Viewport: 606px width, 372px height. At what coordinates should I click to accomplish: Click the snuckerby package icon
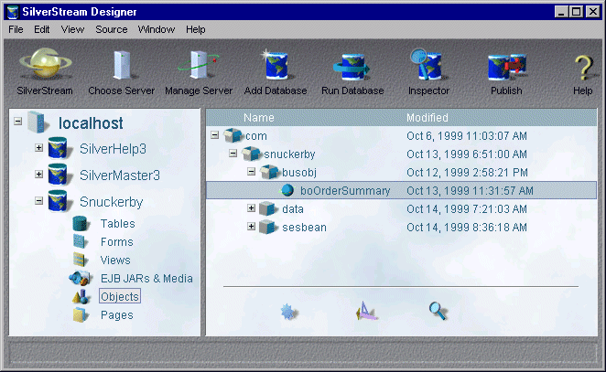pos(251,154)
